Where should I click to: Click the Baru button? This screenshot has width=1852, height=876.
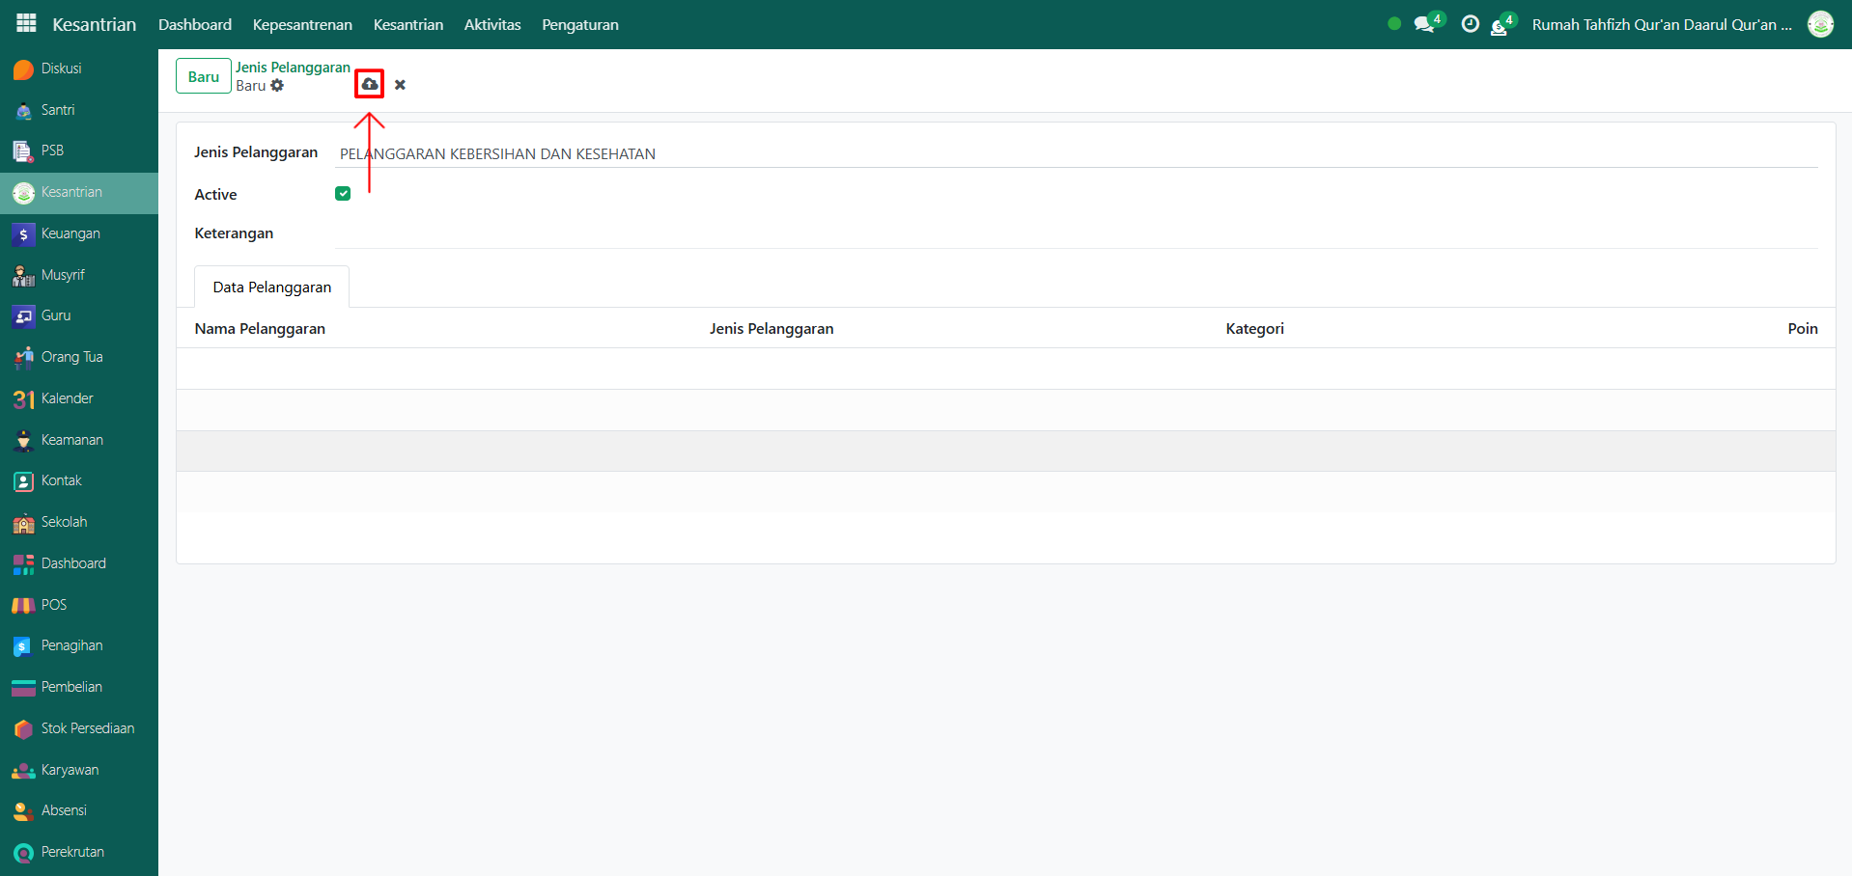point(203,76)
